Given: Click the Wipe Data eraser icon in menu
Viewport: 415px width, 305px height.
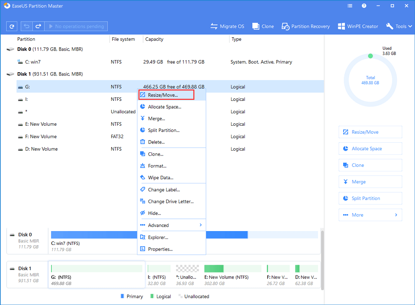Looking at the screenshot, I should tap(143, 177).
